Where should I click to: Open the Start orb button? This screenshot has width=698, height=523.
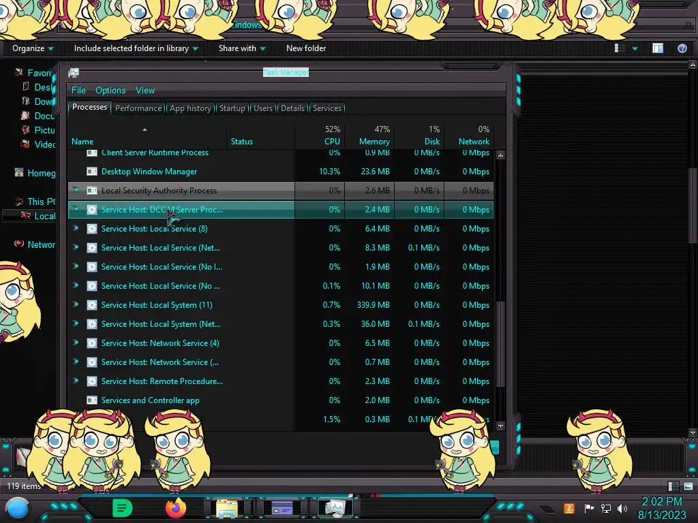17,508
